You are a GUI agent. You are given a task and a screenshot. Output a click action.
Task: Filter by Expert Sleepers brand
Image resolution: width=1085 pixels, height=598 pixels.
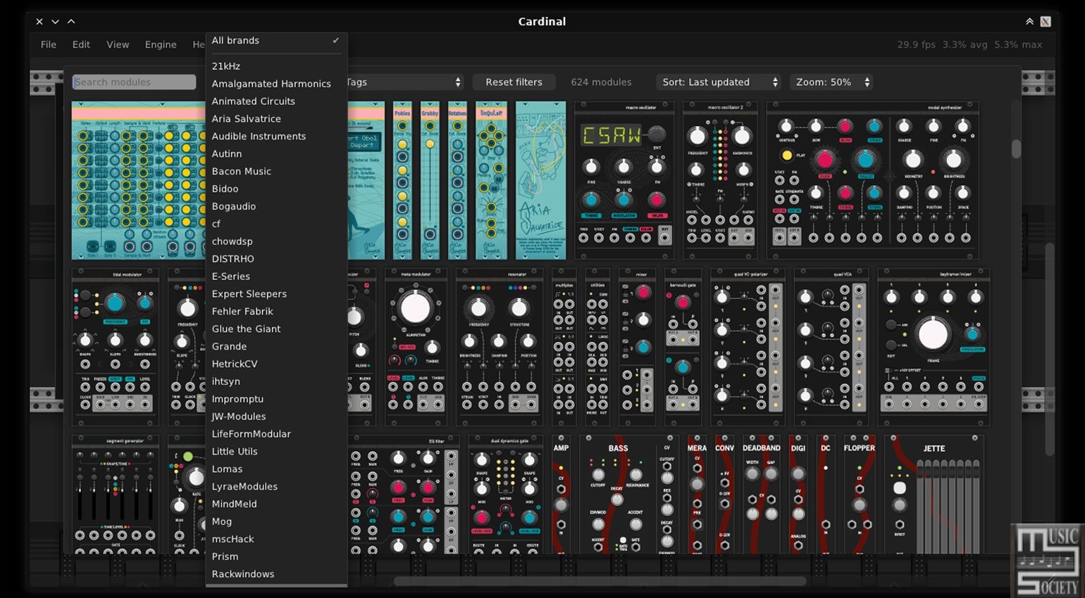click(x=276, y=294)
